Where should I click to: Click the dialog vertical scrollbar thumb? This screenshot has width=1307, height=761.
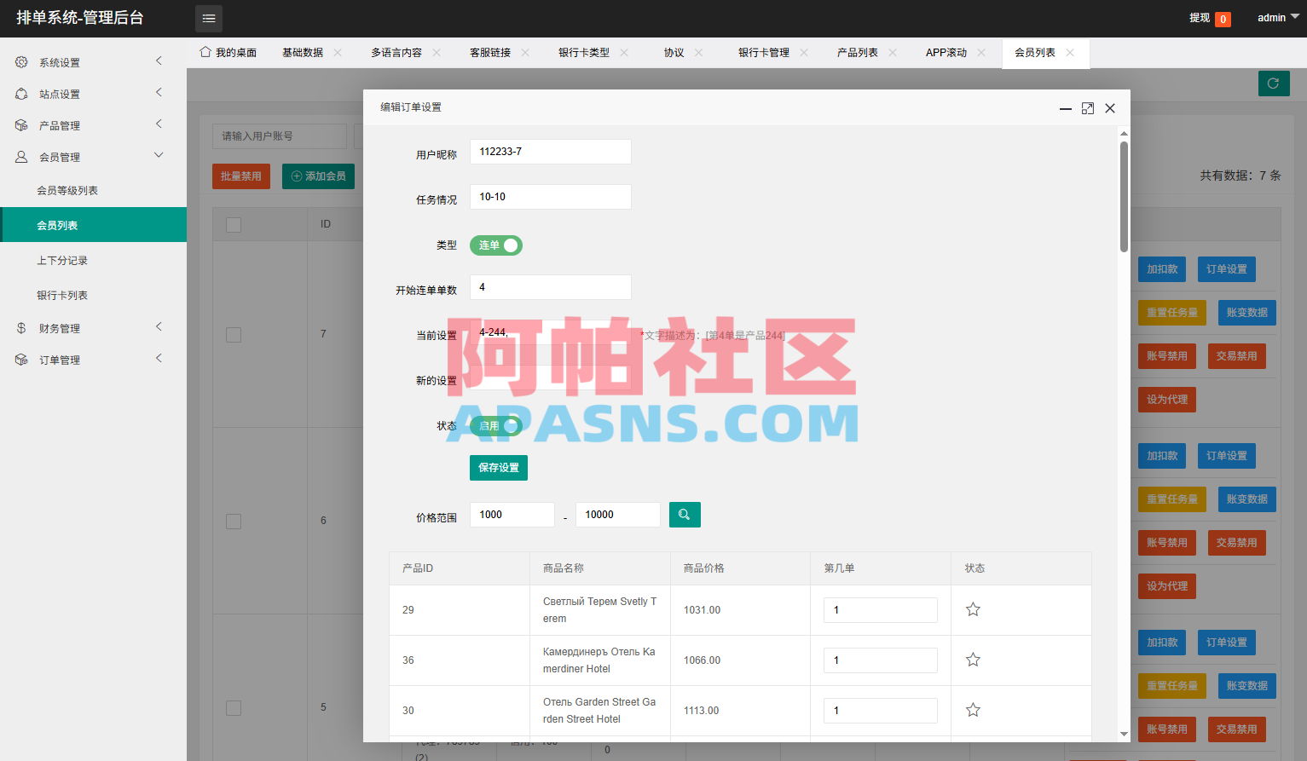1124,197
